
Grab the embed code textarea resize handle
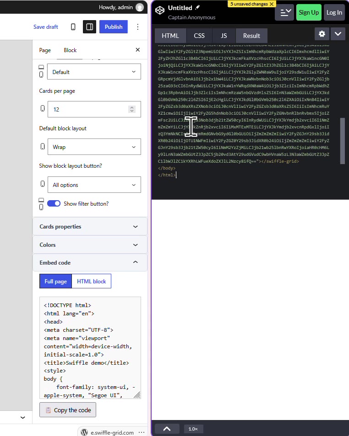point(137,395)
